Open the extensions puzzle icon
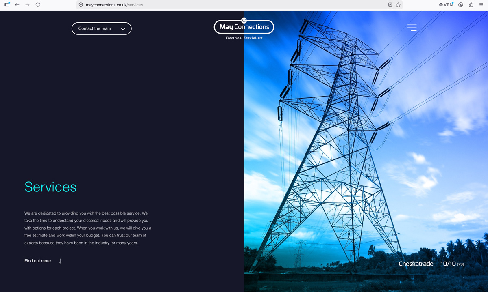 pos(471,5)
